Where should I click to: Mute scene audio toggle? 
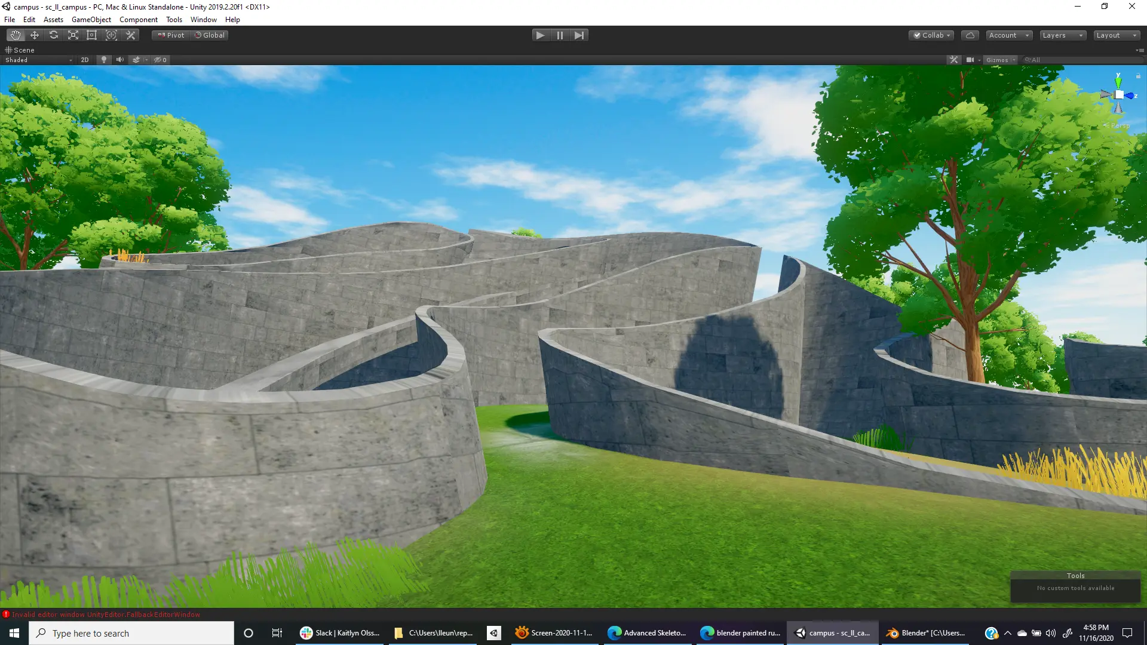pos(120,60)
